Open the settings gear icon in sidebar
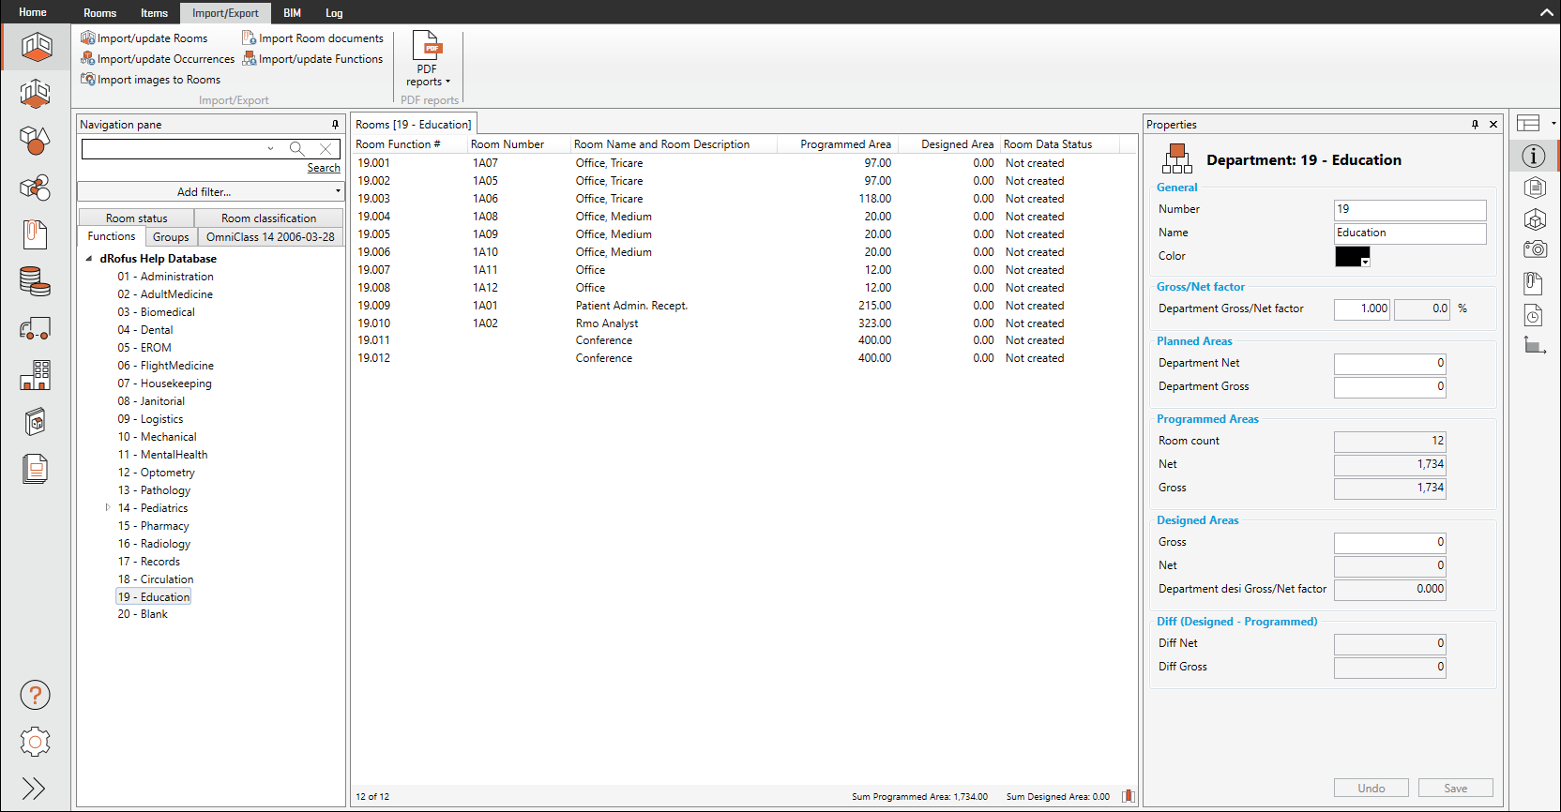 [35, 742]
